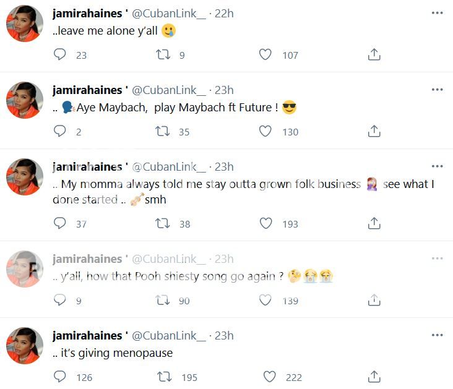Screen dimensions: 453x389
Task: Retweet the "leave me alone y'all" tweet
Action: pos(162,54)
